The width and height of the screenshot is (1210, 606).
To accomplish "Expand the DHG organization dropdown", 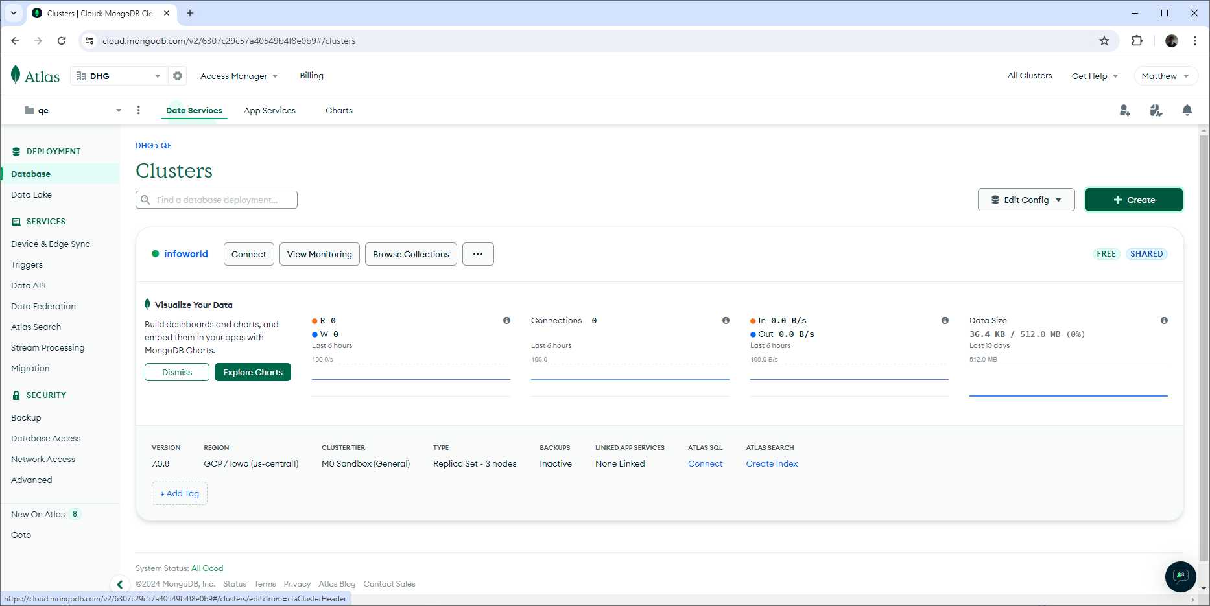I will (x=157, y=75).
